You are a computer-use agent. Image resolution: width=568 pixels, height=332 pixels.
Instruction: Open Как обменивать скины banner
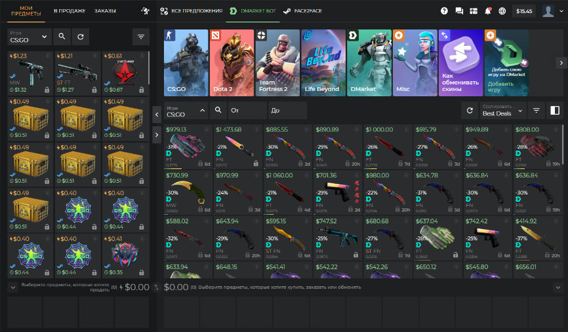(461, 63)
